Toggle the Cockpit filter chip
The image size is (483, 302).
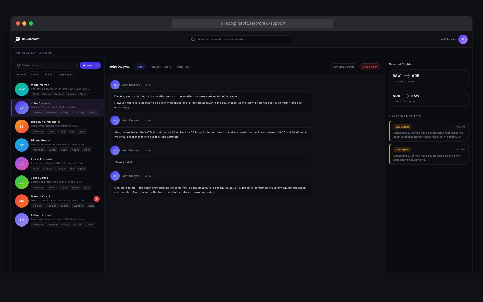48,75
